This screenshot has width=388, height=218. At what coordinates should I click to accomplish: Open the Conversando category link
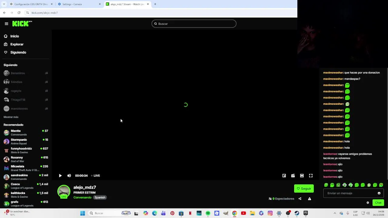click(82, 197)
